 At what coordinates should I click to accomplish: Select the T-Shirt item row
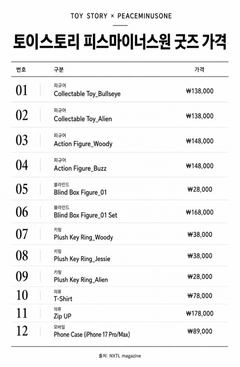pos(120,296)
